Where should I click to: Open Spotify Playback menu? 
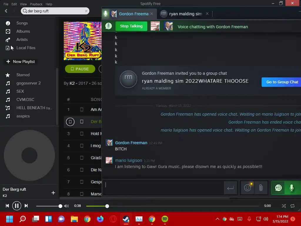[x=36, y=4]
